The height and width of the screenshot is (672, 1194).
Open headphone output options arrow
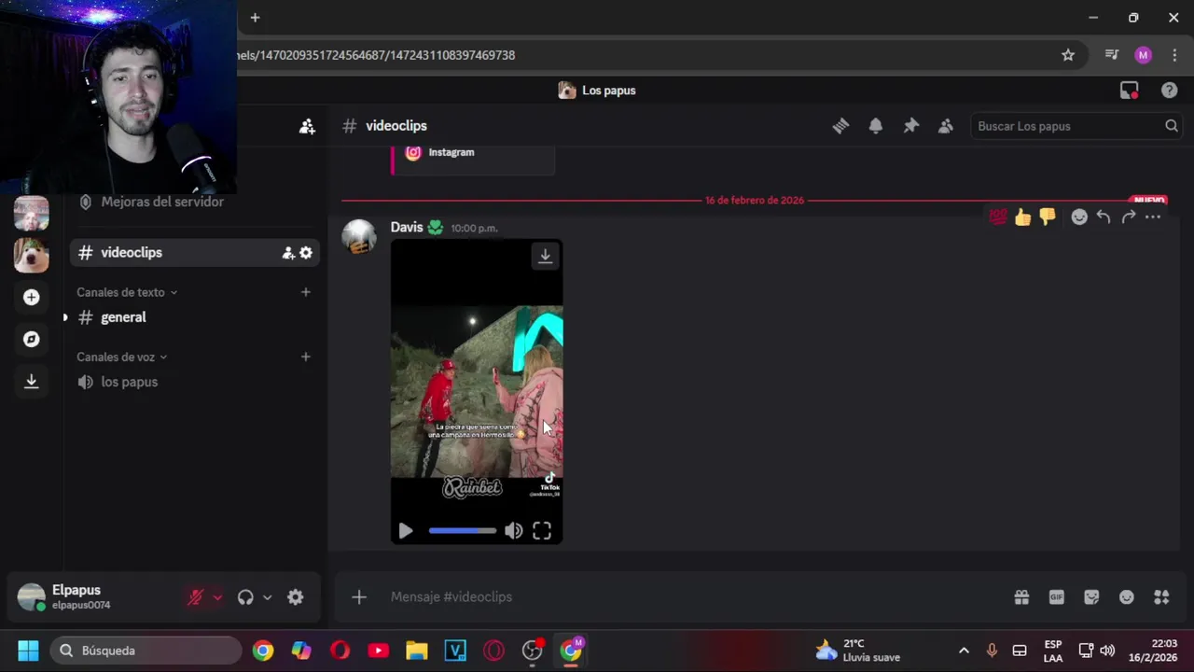tap(267, 597)
